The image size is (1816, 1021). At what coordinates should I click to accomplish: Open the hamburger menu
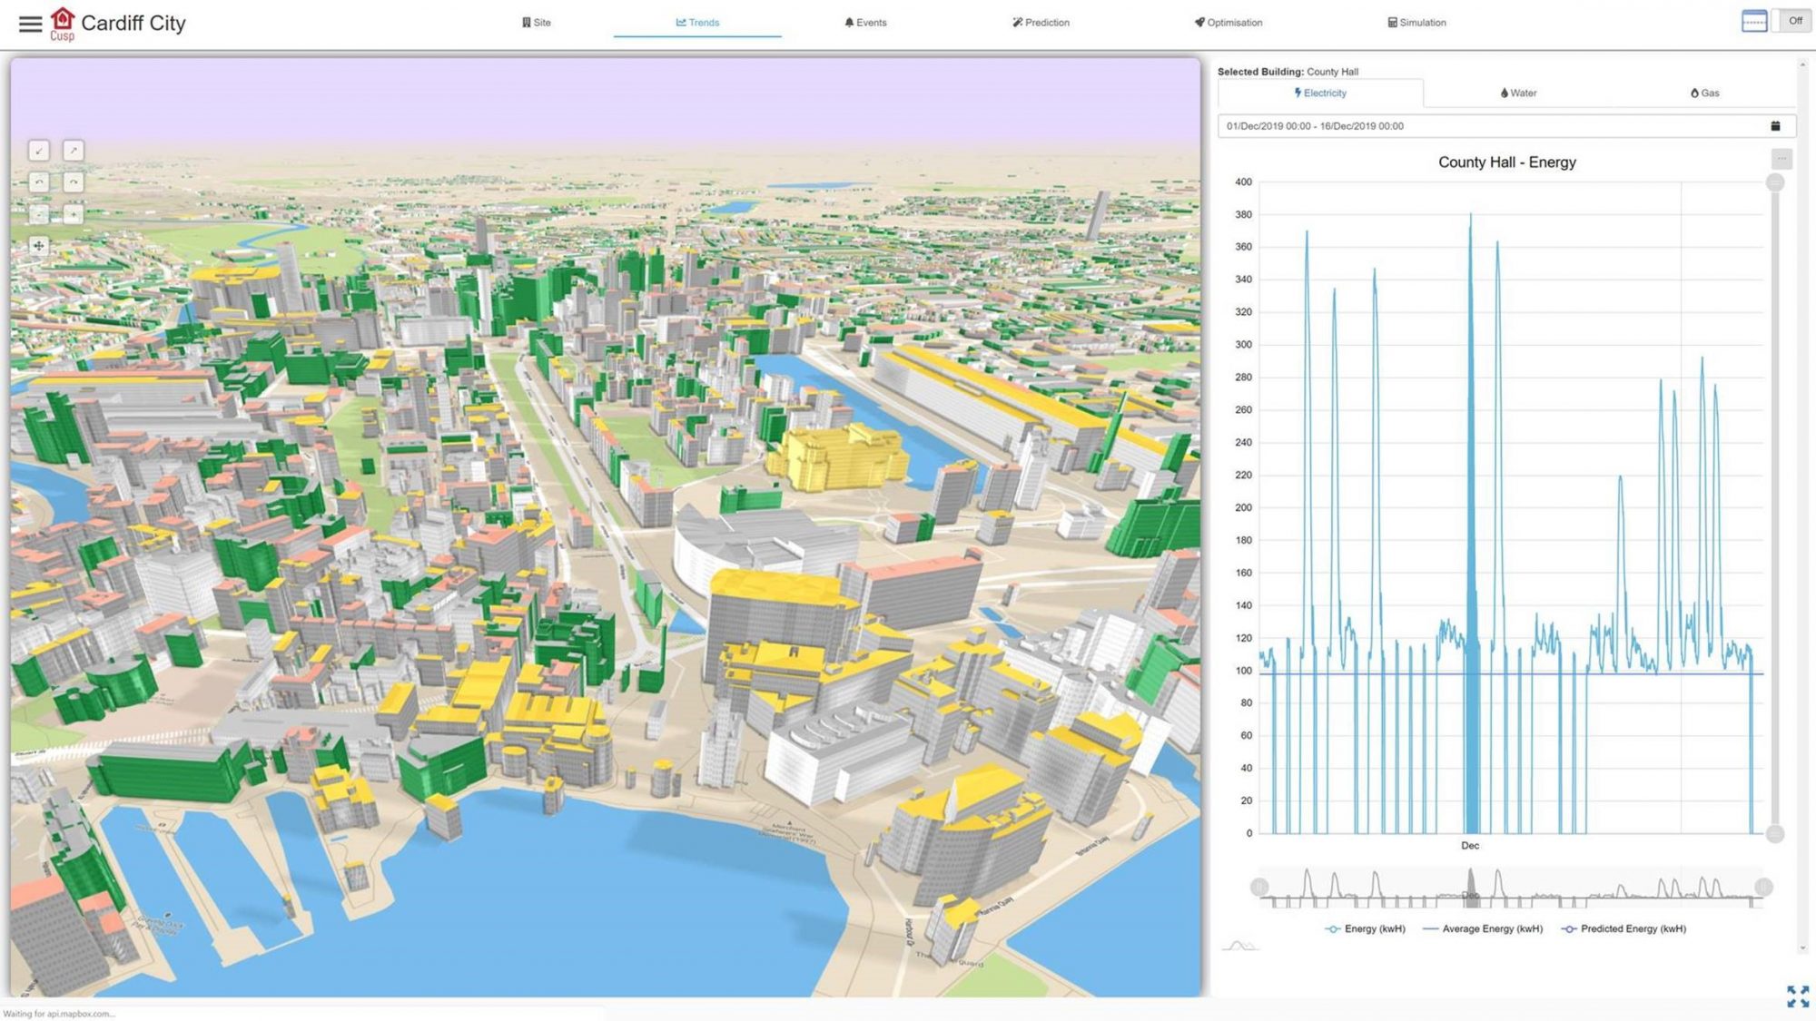tap(30, 24)
